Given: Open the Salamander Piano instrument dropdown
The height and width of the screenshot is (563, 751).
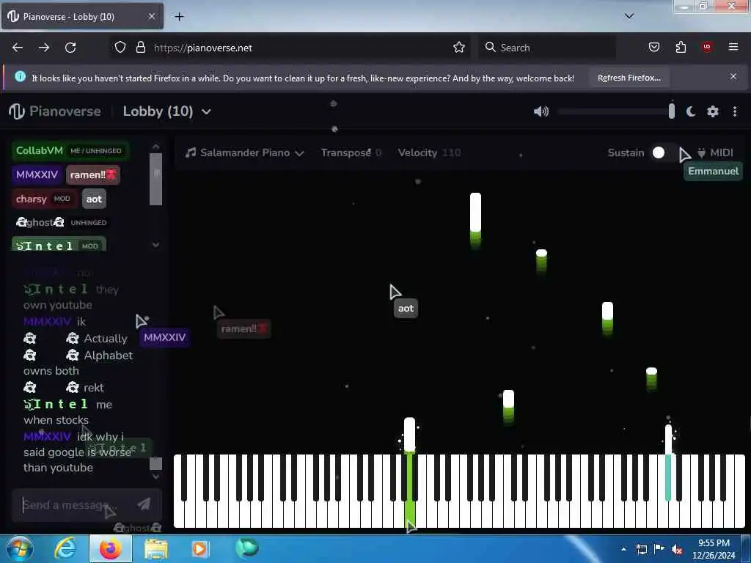Looking at the screenshot, I should click(x=245, y=152).
